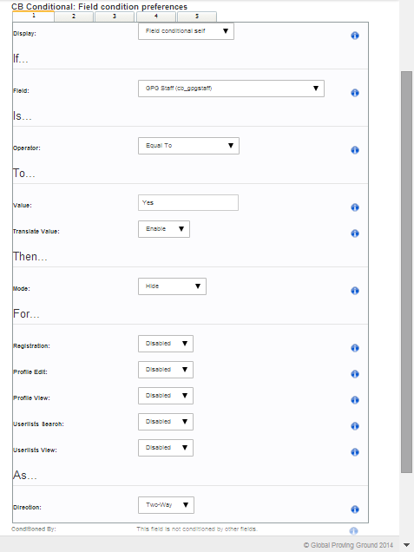Click the info icon beside Display
Viewport: 414px width, 552px height.
[355, 36]
